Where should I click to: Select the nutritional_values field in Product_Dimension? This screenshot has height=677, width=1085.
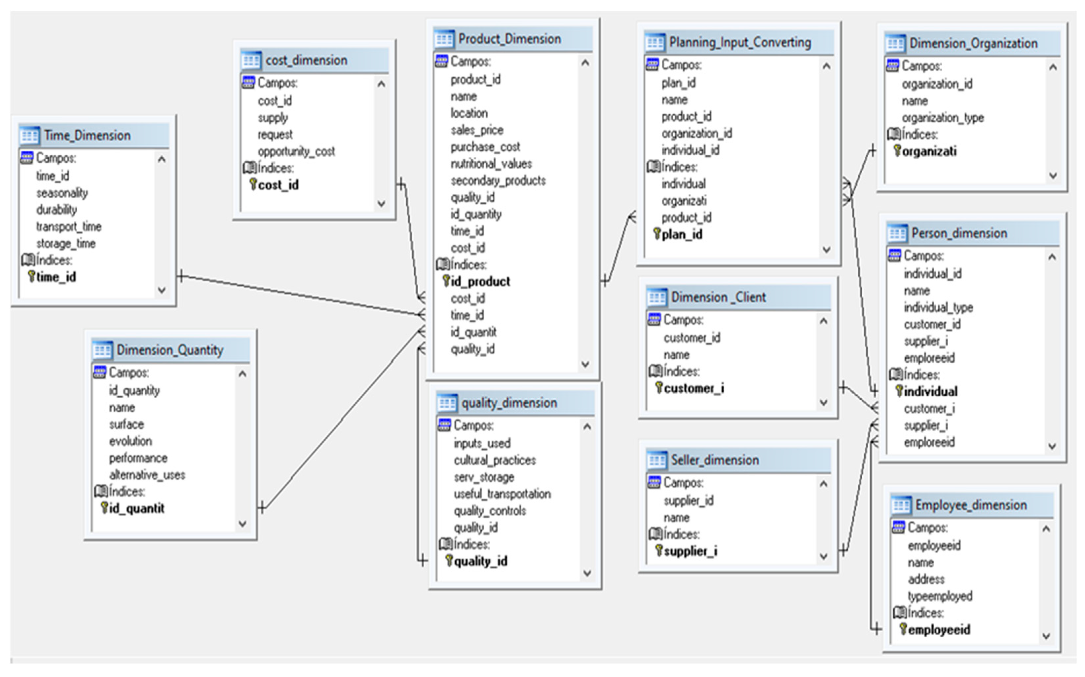coord(491,164)
